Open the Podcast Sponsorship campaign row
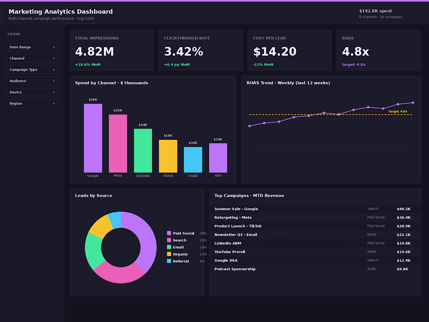 coord(315,269)
